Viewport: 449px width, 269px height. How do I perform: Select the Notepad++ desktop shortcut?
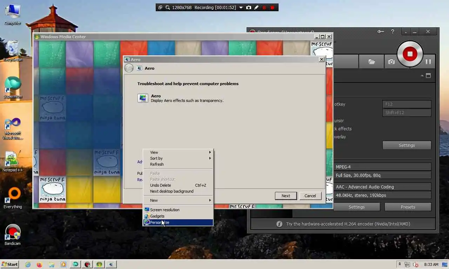click(13, 161)
